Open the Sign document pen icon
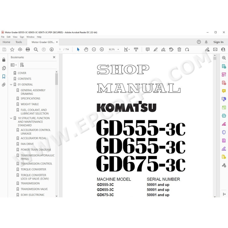The width and height of the screenshot is (228, 228). (164, 50)
